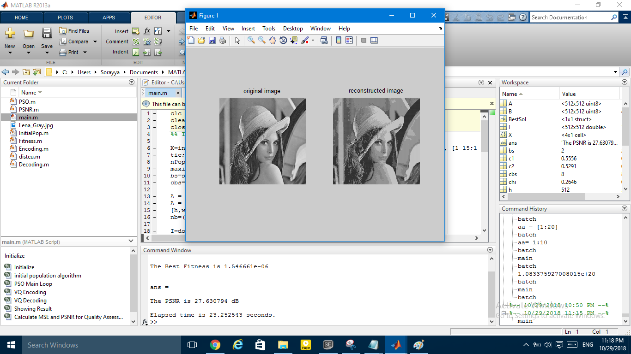
Task: Expand the main.m details panel chevron
Action: coord(131,241)
